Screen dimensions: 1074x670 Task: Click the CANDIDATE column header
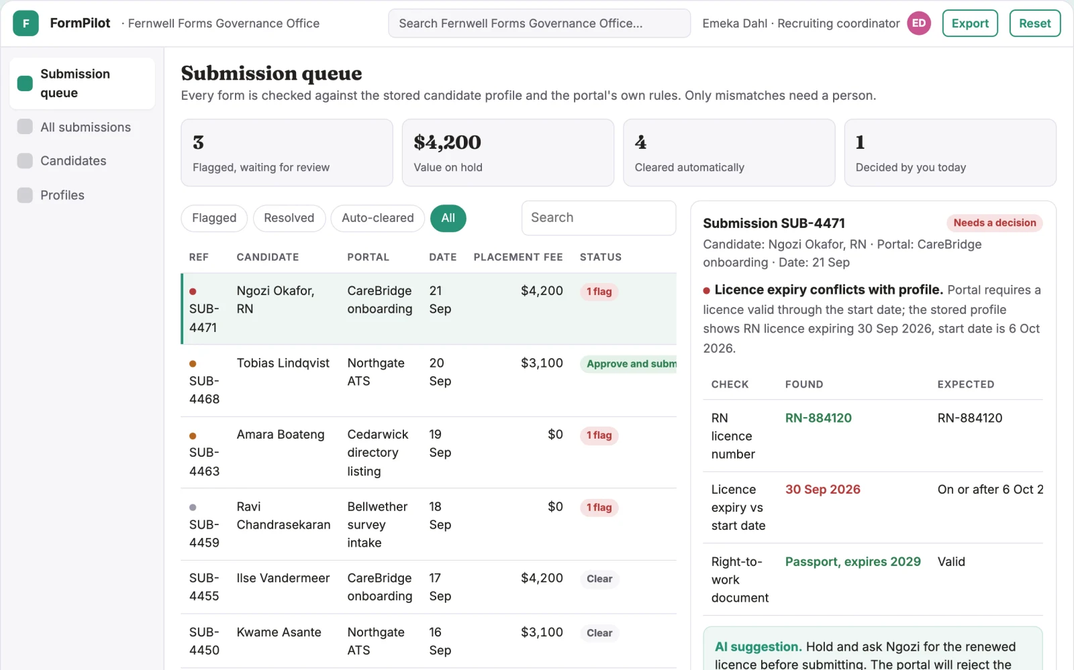coord(268,257)
